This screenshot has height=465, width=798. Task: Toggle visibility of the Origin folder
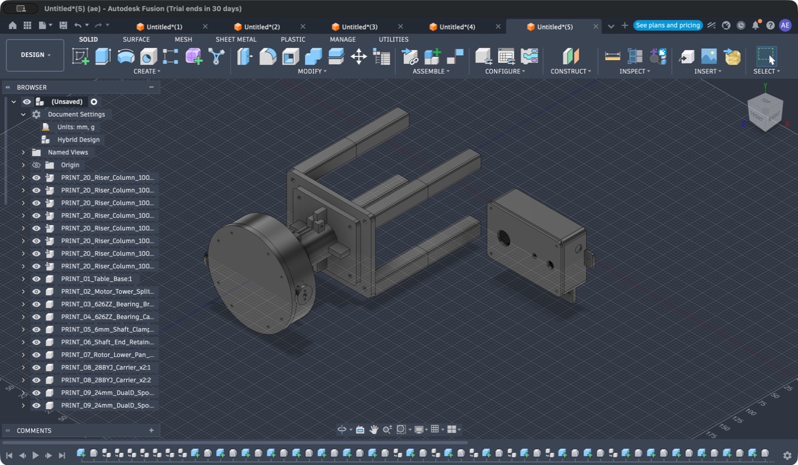coord(36,165)
